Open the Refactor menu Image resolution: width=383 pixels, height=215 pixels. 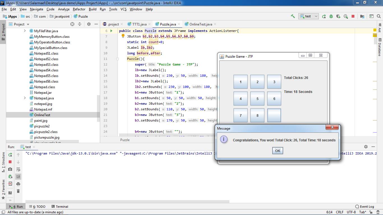(79, 9)
